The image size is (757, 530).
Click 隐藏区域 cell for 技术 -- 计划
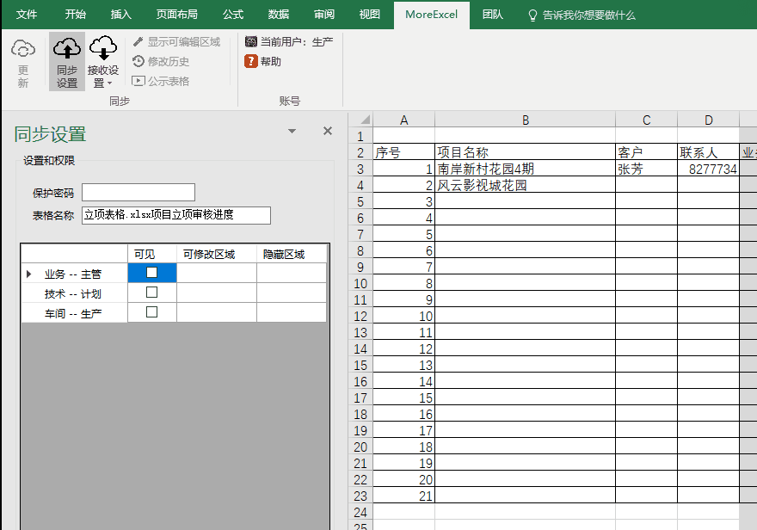(x=292, y=293)
